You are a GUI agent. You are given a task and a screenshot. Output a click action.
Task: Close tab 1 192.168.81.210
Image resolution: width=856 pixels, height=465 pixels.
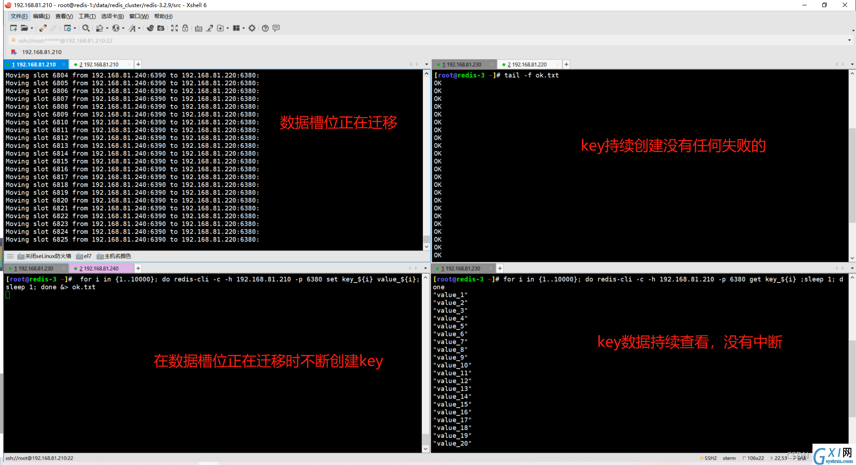coord(64,64)
